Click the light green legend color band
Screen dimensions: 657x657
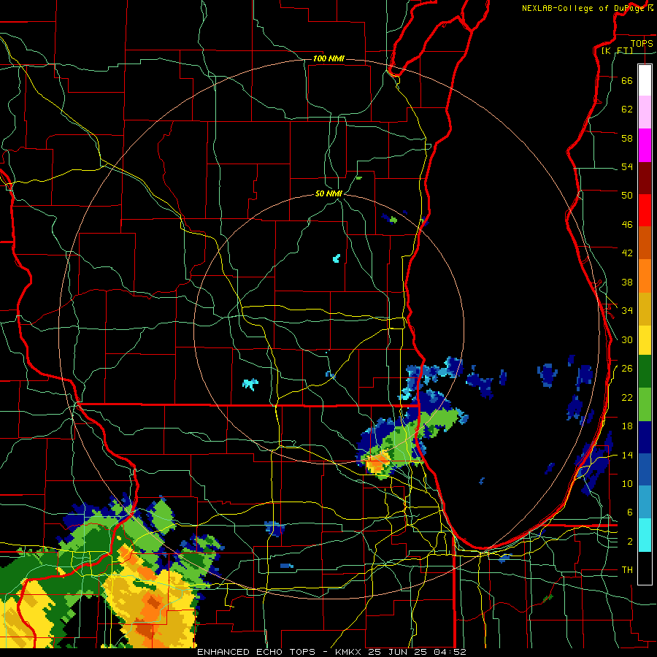[645, 404]
